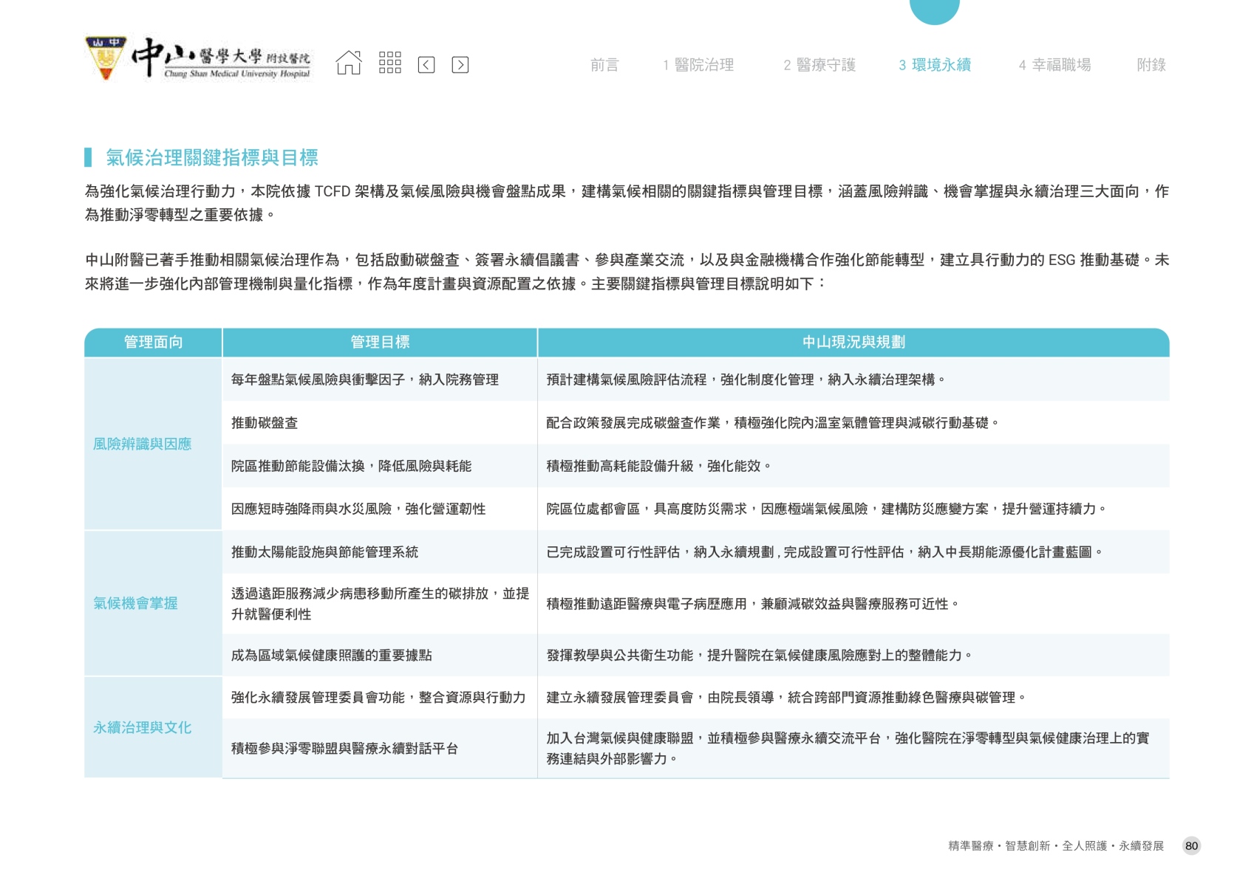The width and height of the screenshot is (1254, 886).
Task: Switch to 1 醫院治理 tab
Action: pos(698,65)
